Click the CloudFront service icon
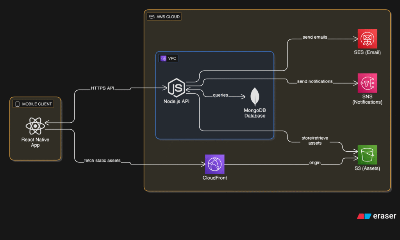 [x=214, y=164]
